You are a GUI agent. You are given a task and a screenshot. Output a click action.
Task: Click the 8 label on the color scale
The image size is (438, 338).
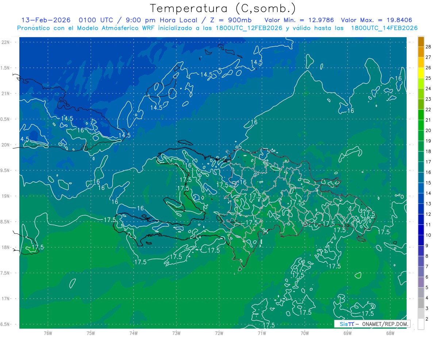pyautogui.click(x=427, y=256)
